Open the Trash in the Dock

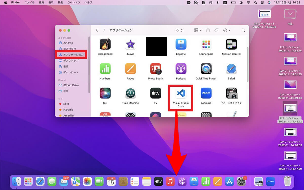287,181
